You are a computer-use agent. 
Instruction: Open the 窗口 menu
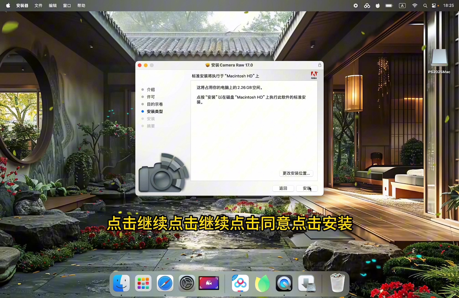pyautogui.click(x=67, y=6)
